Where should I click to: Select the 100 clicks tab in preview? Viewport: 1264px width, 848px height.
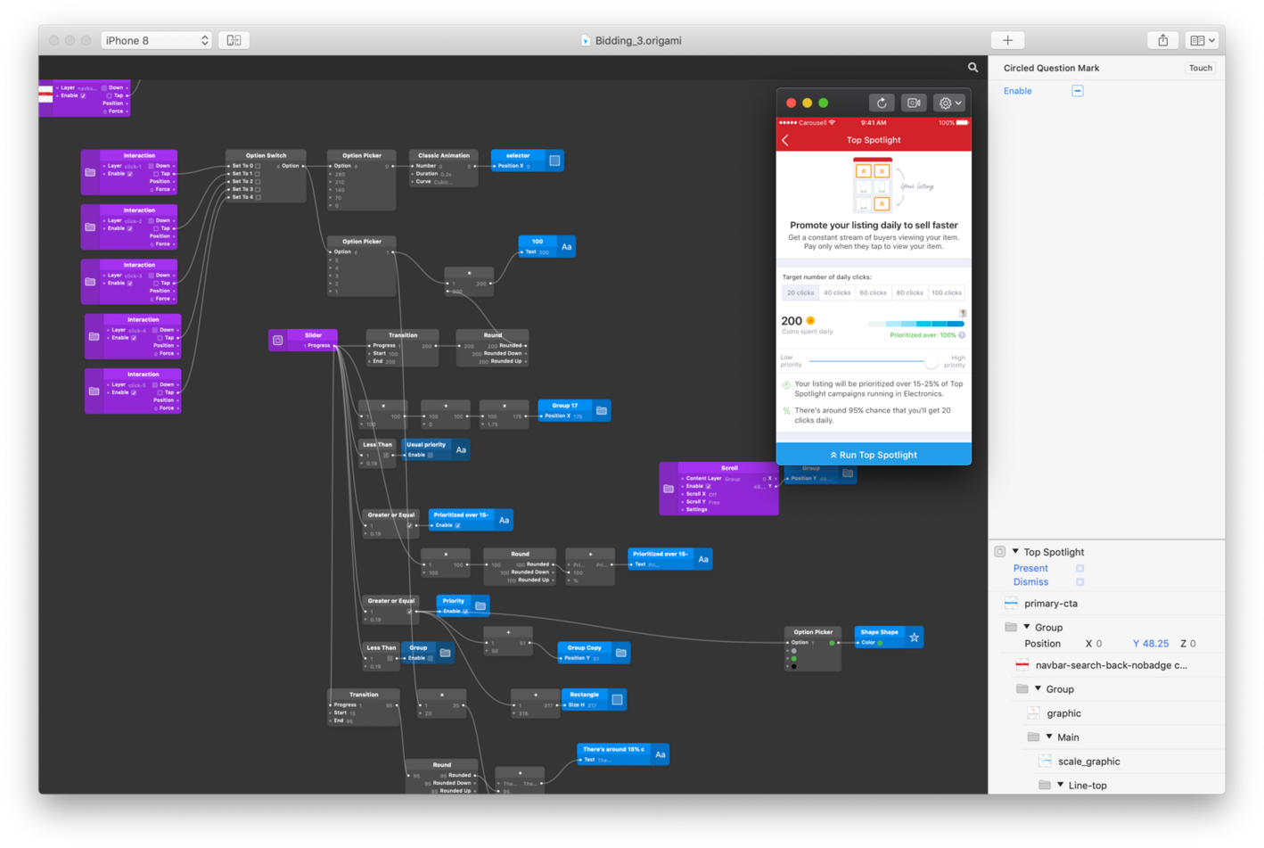point(947,292)
